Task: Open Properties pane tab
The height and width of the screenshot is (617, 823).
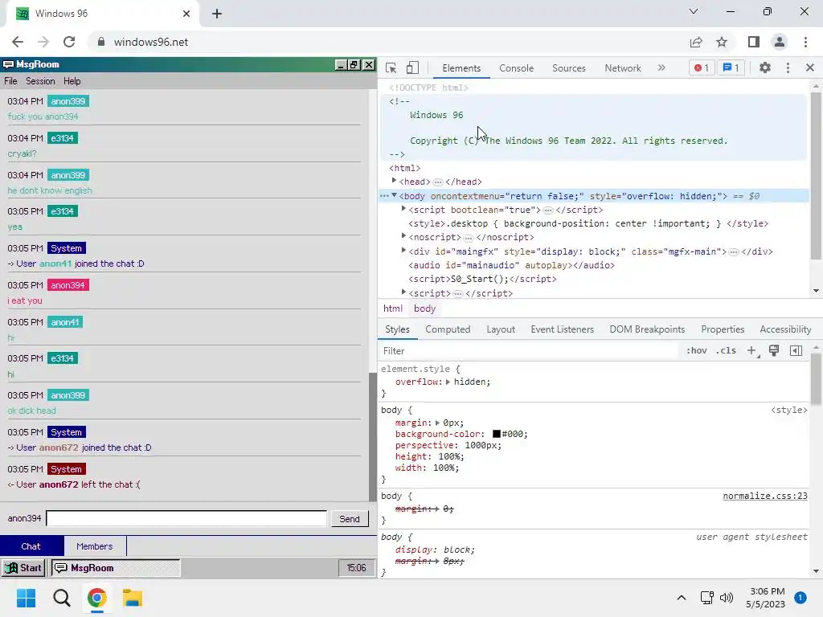Action: 723,329
